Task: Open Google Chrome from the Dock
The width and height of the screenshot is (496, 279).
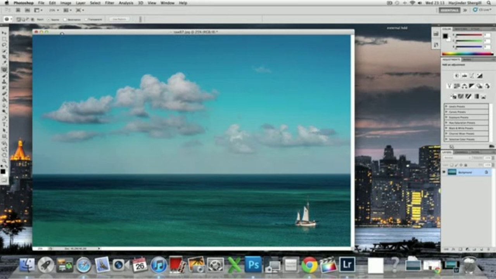Action: point(309,265)
